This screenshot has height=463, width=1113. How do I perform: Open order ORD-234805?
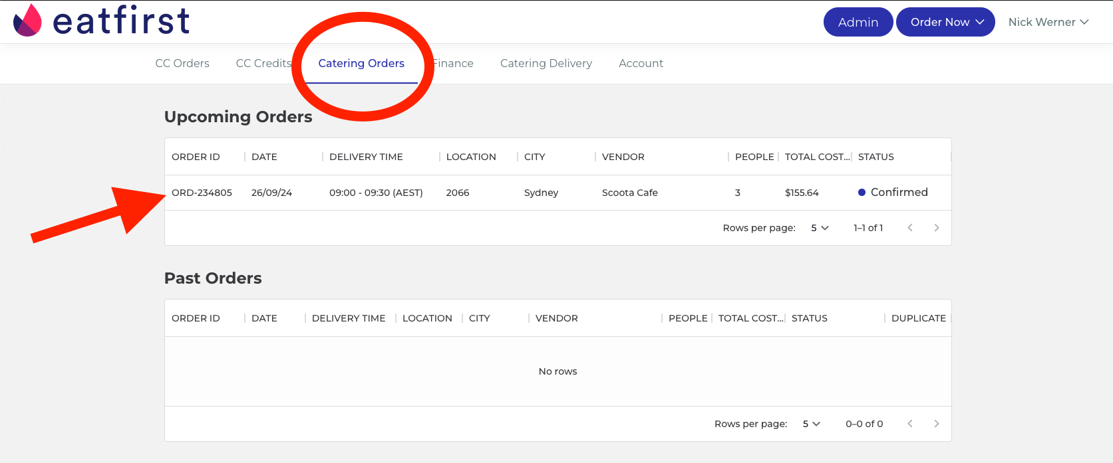(202, 193)
